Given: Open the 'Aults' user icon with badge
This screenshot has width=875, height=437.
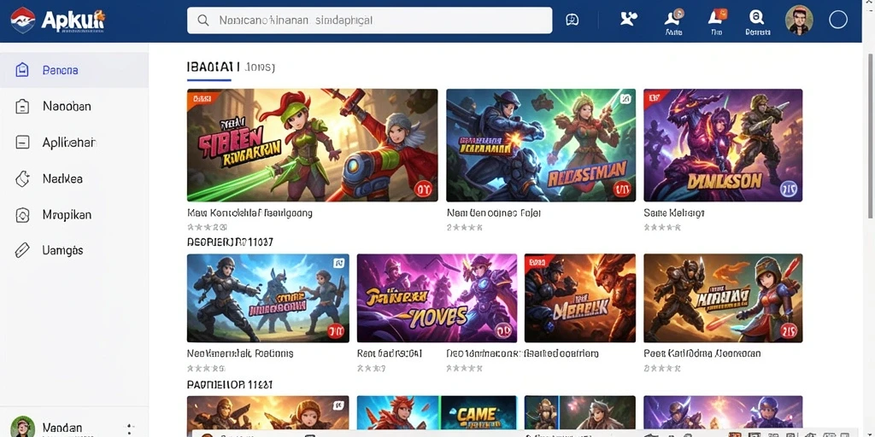Looking at the screenshot, I should pyautogui.click(x=673, y=22).
